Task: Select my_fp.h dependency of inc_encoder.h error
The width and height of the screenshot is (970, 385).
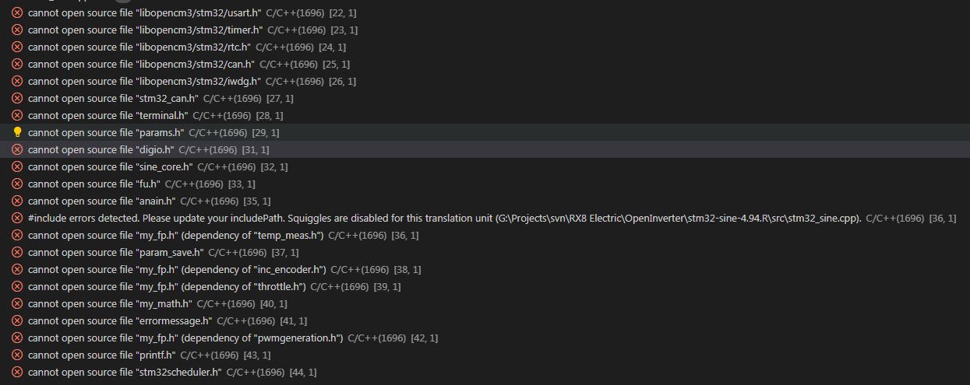Action: coord(176,269)
